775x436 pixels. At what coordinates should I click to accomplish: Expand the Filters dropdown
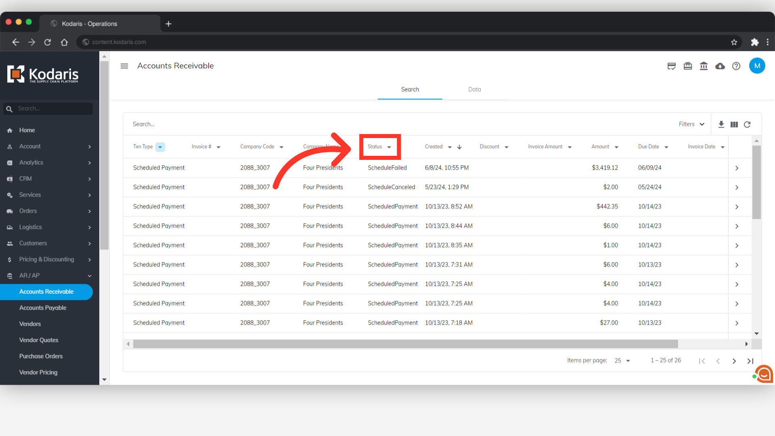pyautogui.click(x=691, y=124)
